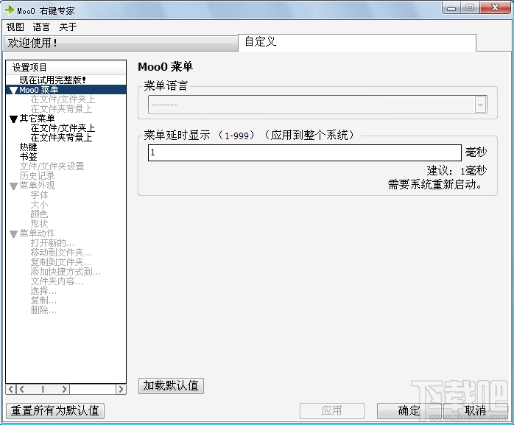Screen dimensions: 514x425
Task: Click 重置所有为默认值 button
Action: [55, 411]
